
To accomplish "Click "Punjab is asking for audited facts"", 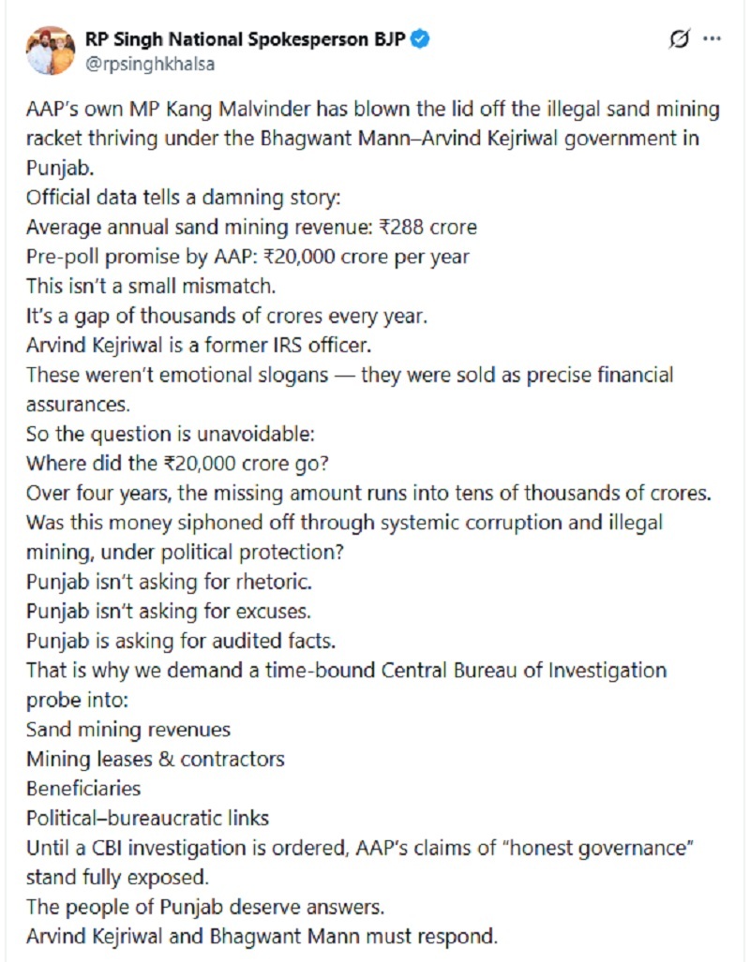I will tap(181, 641).
